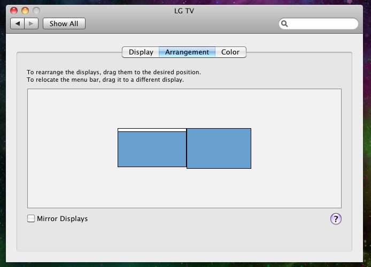Select the right blue display rectangle
This screenshot has height=267, width=371.
(x=219, y=148)
